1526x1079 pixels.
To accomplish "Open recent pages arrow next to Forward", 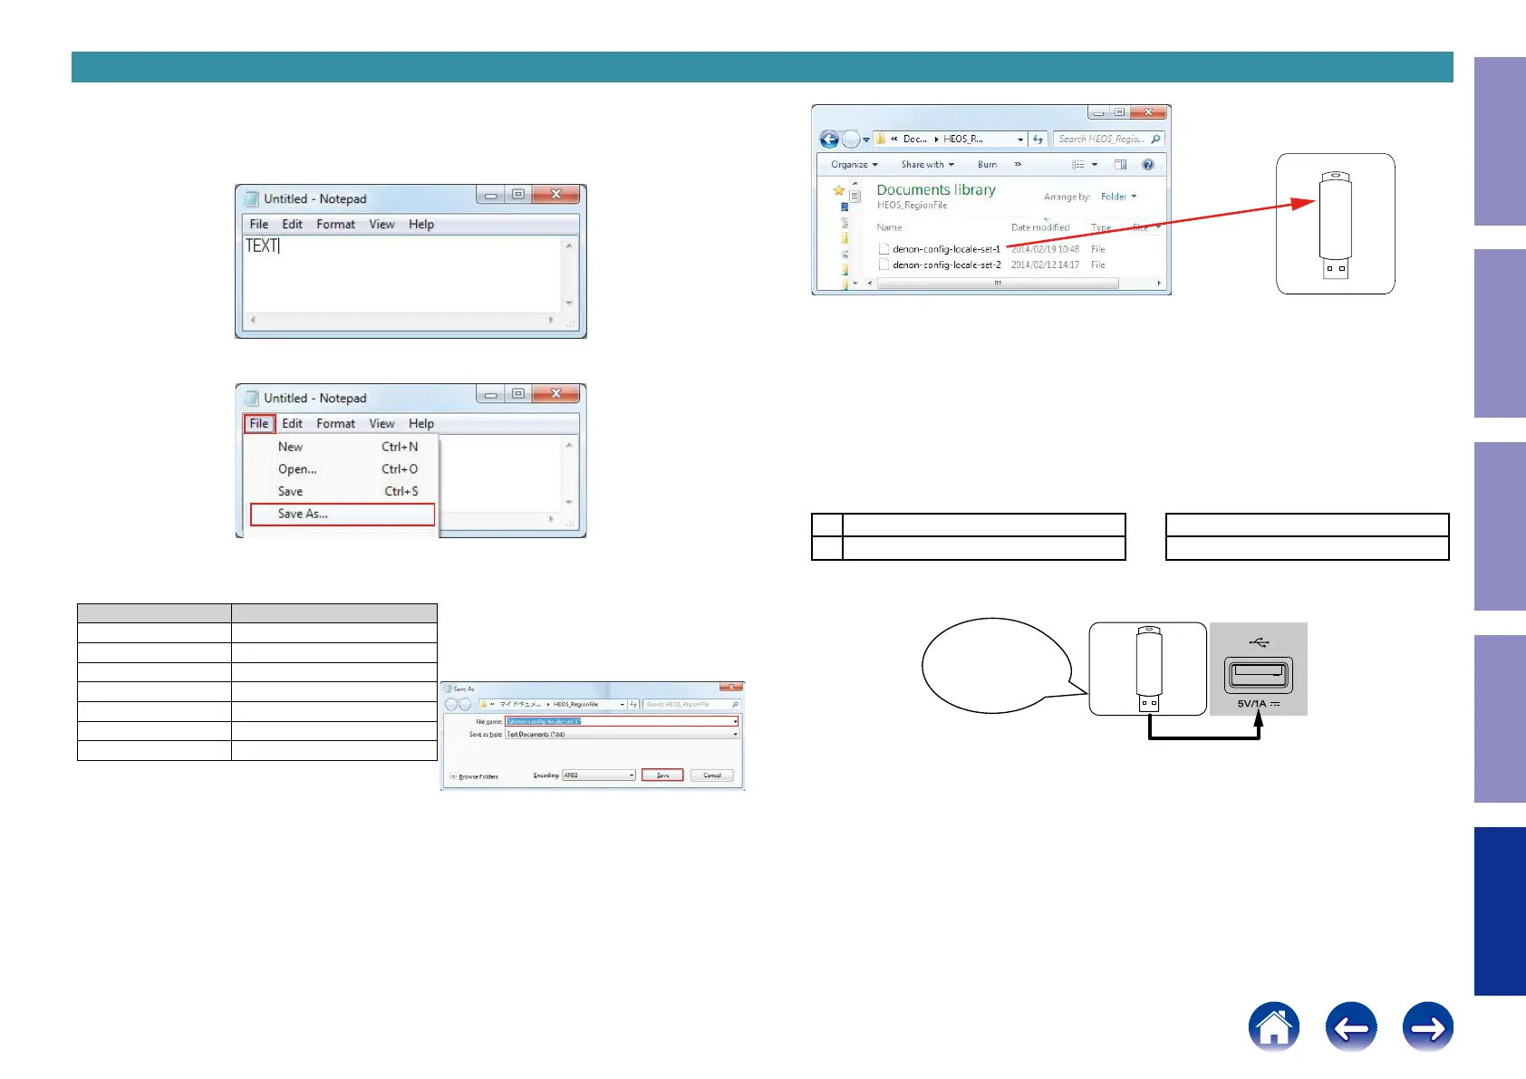I will 866,140.
